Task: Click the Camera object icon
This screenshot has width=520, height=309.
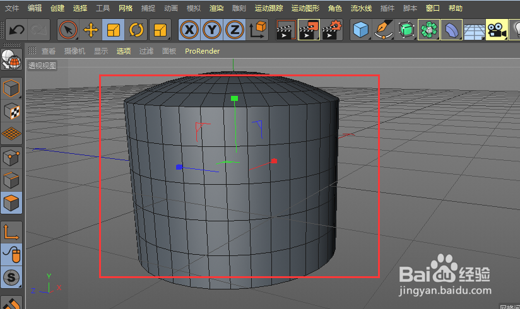Action: [x=498, y=30]
